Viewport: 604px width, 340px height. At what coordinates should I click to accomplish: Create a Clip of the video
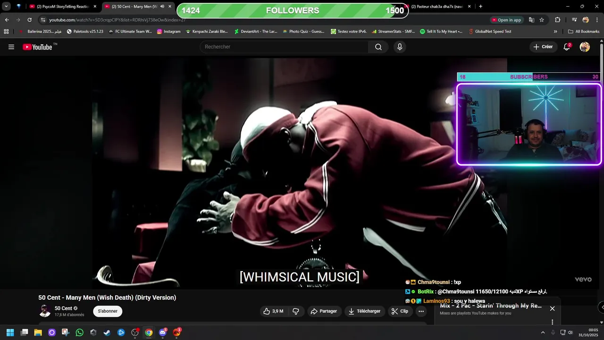click(x=400, y=311)
